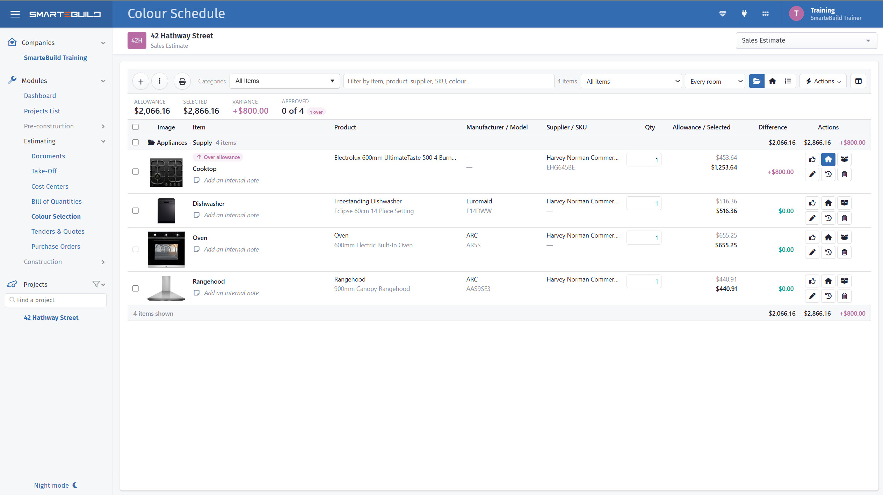Toggle Night mode
Screen dimensions: 883x495
coord(56,485)
